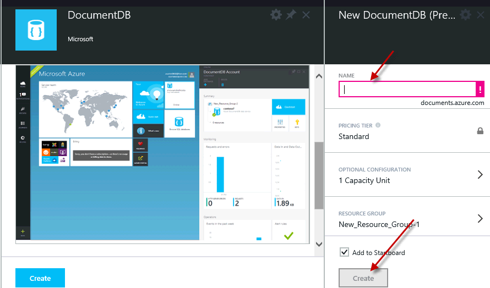This screenshot has width=490, height=288.
Task: Click the 1 Capacity Unit value
Action: [x=364, y=180]
